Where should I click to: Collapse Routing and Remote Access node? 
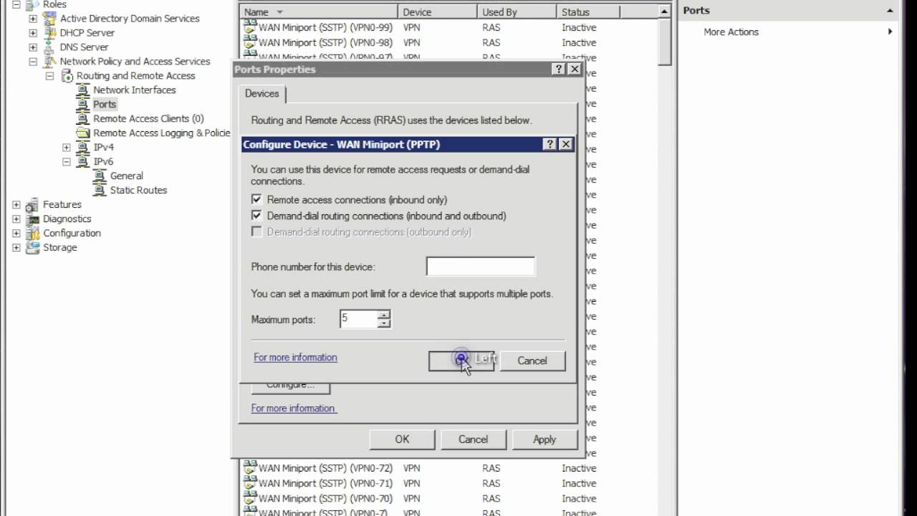click(49, 76)
